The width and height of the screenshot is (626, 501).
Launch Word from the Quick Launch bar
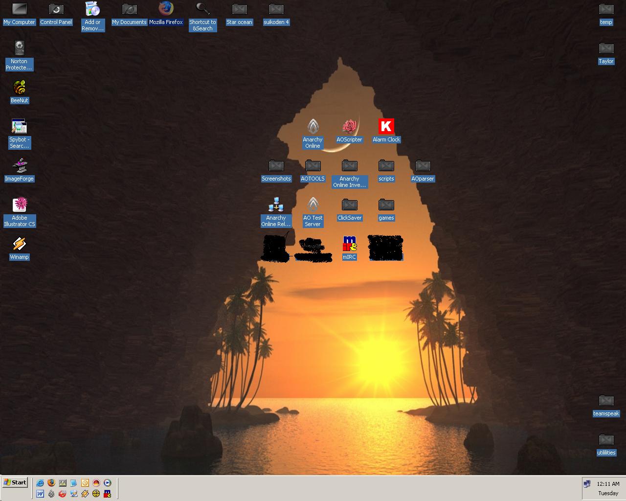click(x=40, y=494)
